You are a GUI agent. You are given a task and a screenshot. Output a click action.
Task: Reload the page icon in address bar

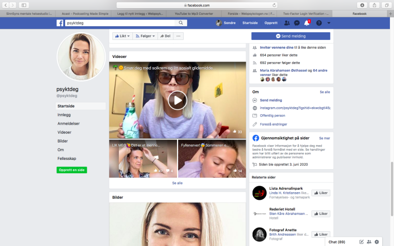tap(274, 5)
